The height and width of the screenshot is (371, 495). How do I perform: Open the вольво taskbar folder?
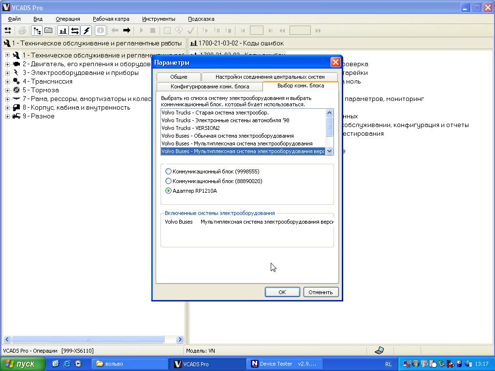click(130, 364)
